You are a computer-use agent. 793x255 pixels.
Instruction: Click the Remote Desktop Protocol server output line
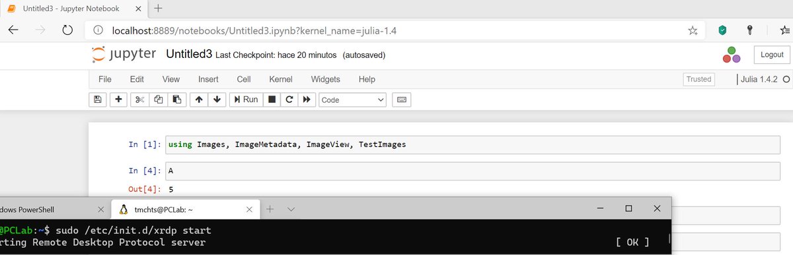(102, 242)
